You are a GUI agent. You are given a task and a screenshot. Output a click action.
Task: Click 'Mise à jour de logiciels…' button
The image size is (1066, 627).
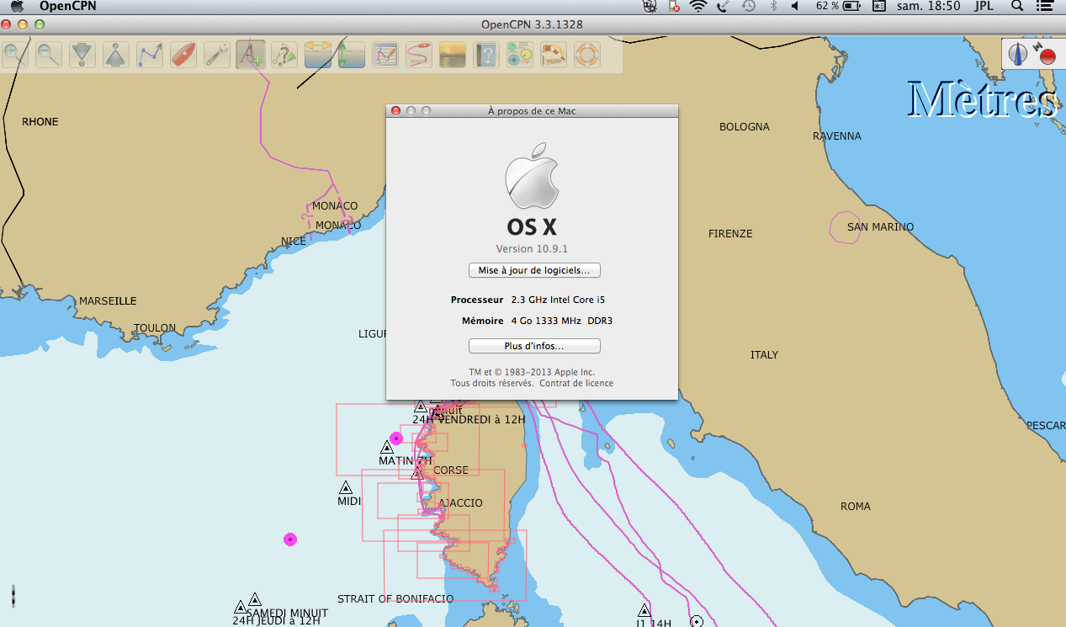534,270
